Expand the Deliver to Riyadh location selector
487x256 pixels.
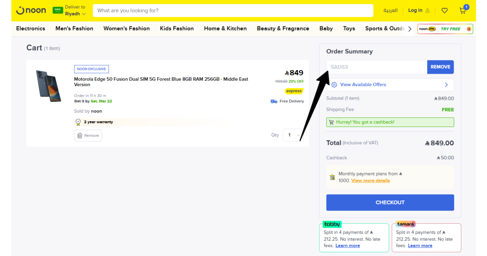[x=75, y=10]
